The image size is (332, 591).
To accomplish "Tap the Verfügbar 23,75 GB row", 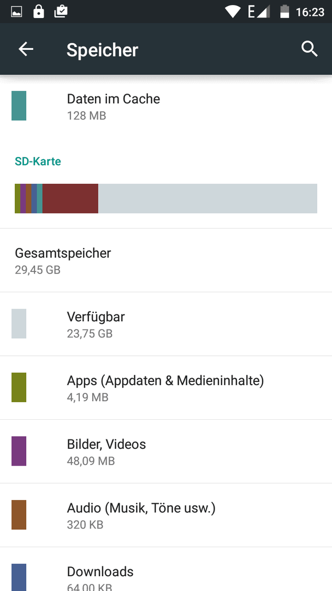I will click(x=166, y=324).
